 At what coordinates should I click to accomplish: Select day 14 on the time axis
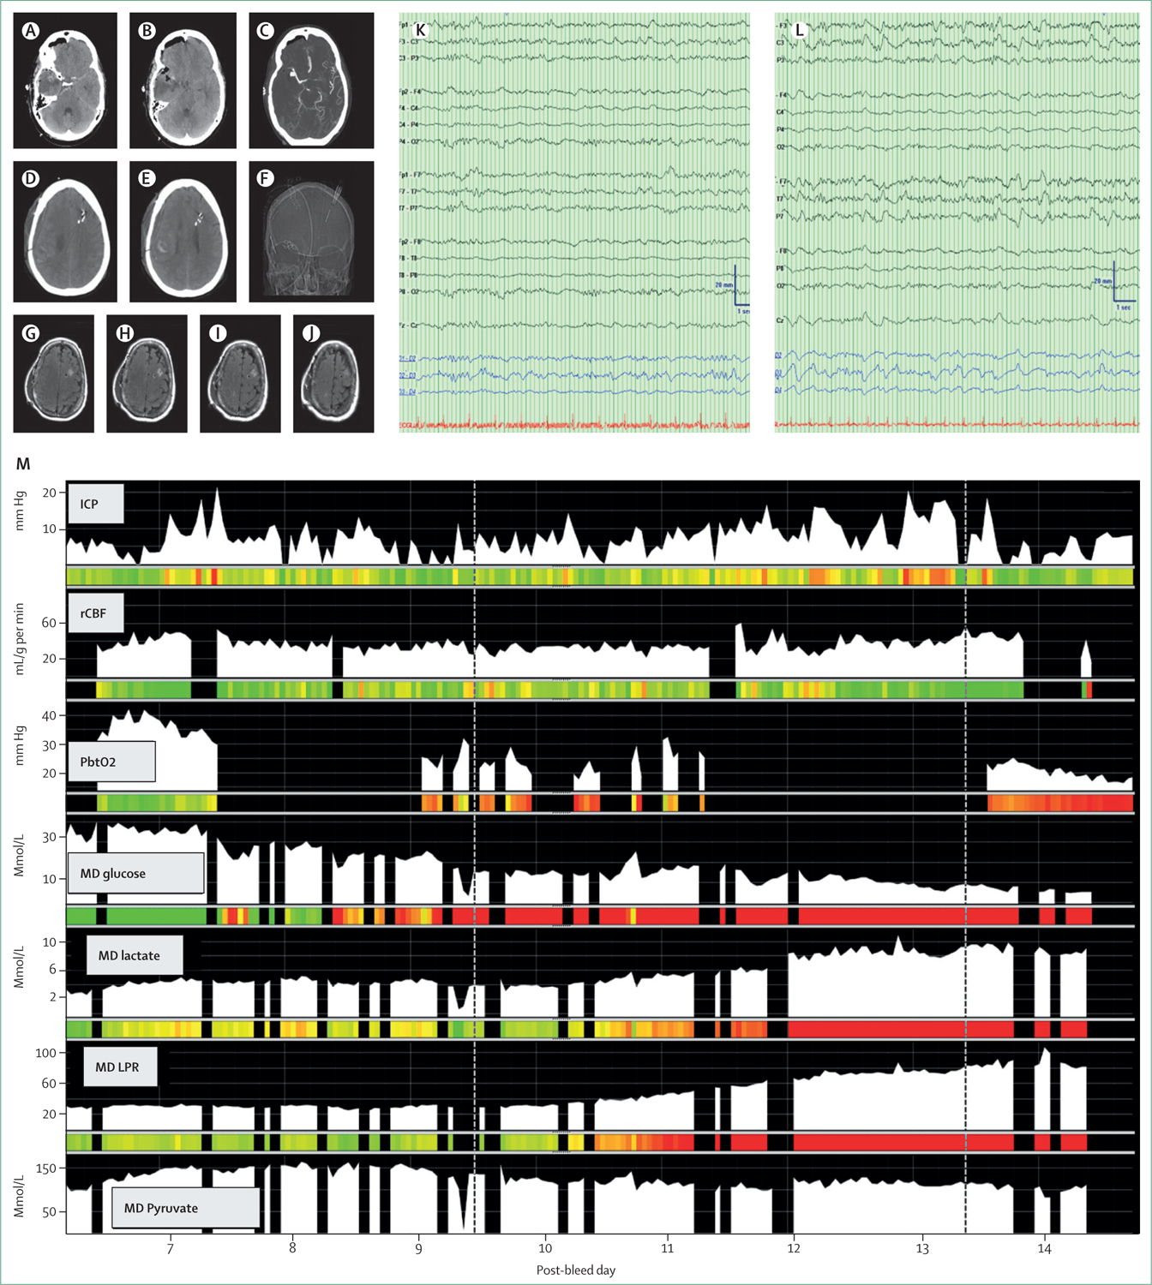pos(1044,1249)
